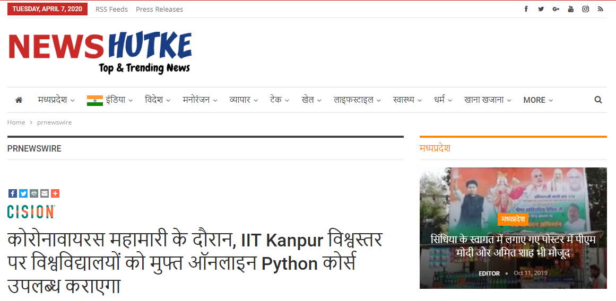Expand the मध्यप्रदेश navigation dropdown
This screenshot has height=301, width=616.
[x=56, y=100]
